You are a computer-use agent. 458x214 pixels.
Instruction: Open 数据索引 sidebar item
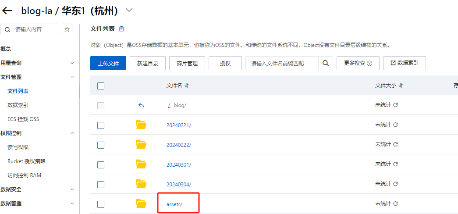[18, 105]
